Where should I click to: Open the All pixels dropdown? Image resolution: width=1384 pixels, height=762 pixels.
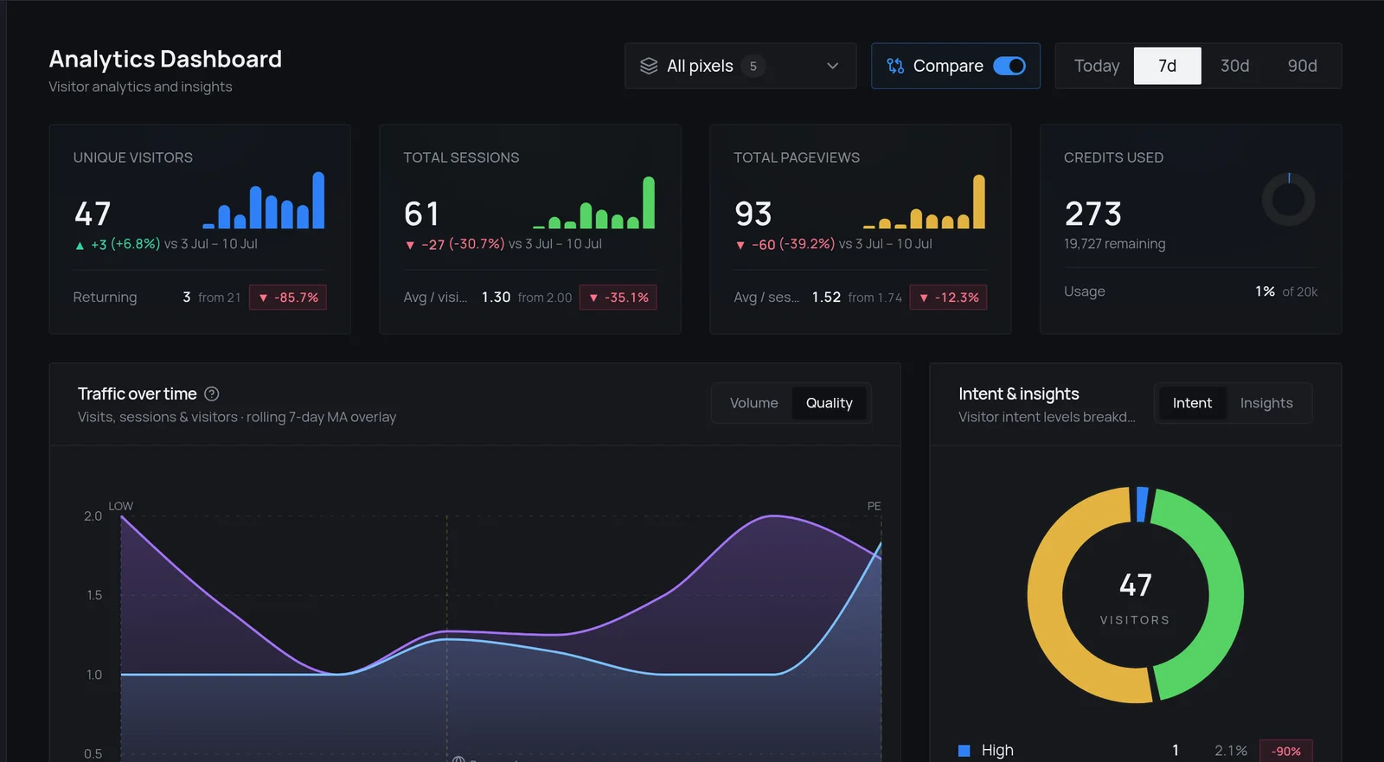coord(740,66)
